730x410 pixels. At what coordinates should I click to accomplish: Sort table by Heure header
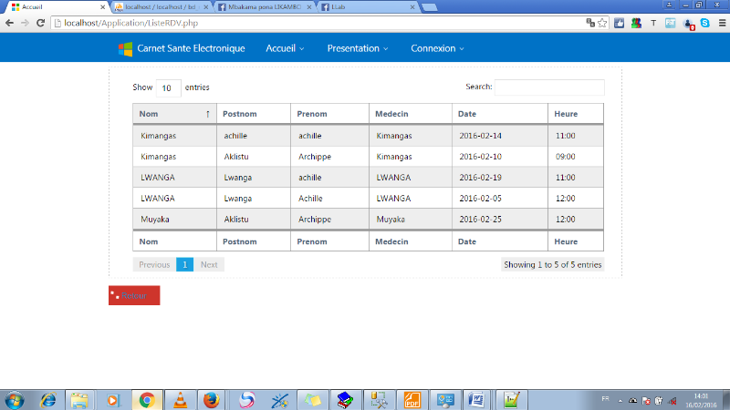click(576, 114)
